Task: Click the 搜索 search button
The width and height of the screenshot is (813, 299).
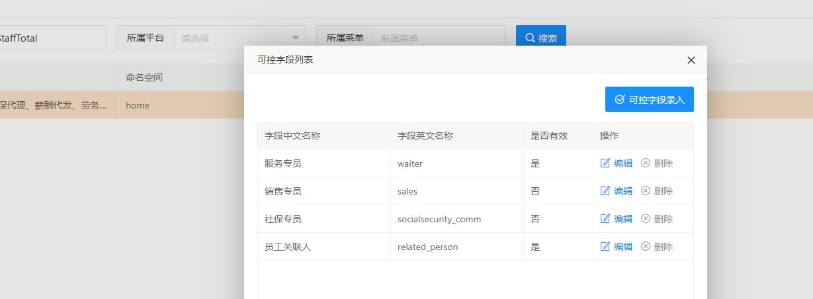Action: click(540, 38)
